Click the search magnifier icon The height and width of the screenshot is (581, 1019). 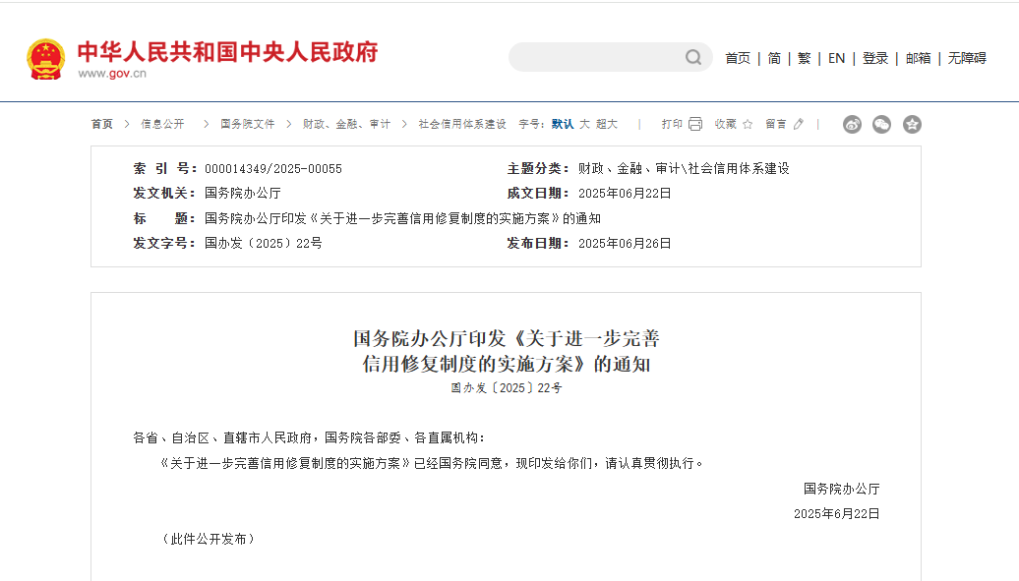tap(693, 58)
